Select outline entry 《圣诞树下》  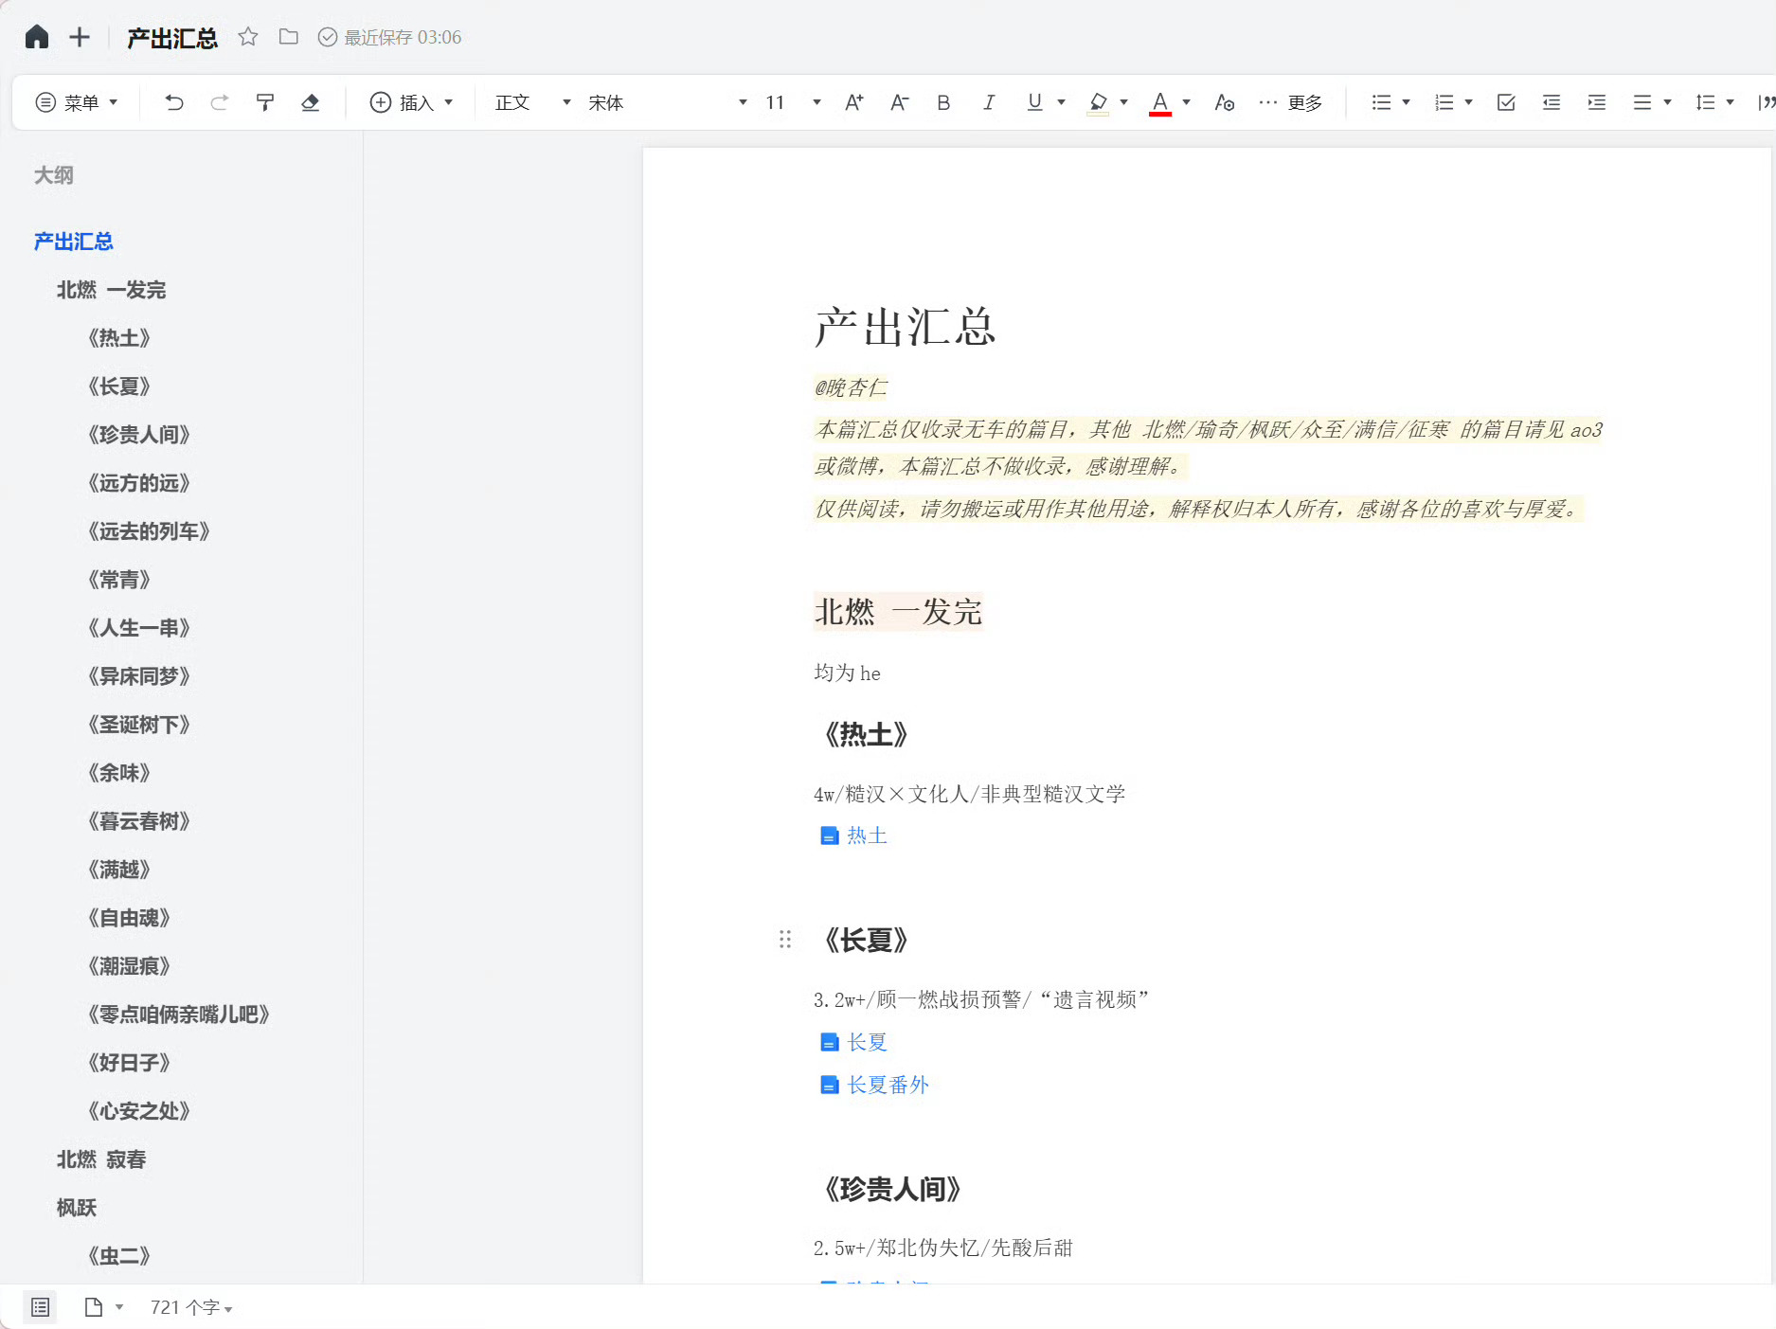139,725
